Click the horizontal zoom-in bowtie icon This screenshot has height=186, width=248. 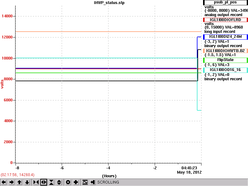click(36, 182)
